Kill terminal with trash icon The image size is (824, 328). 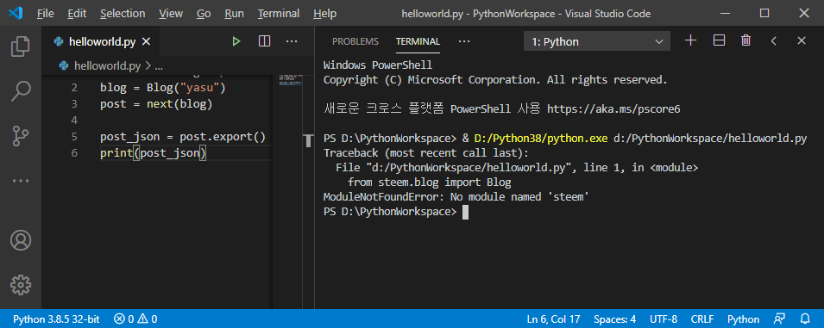(x=745, y=40)
